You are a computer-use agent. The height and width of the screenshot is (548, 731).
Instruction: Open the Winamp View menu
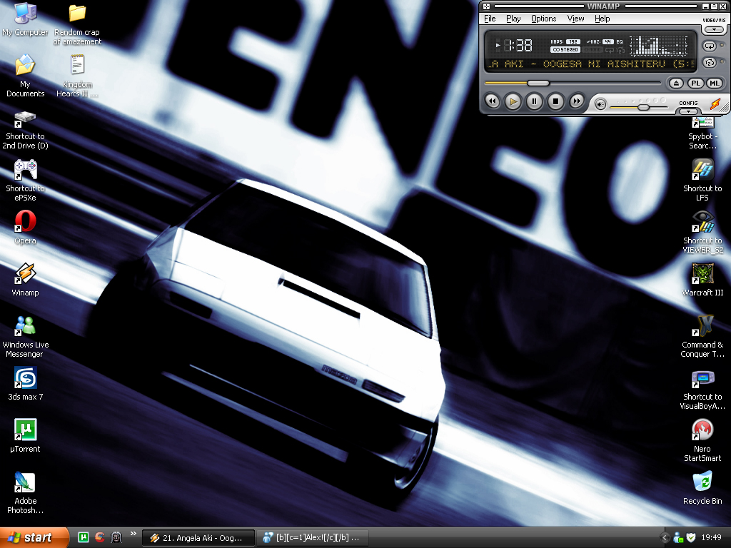pyautogui.click(x=575, y=19)
